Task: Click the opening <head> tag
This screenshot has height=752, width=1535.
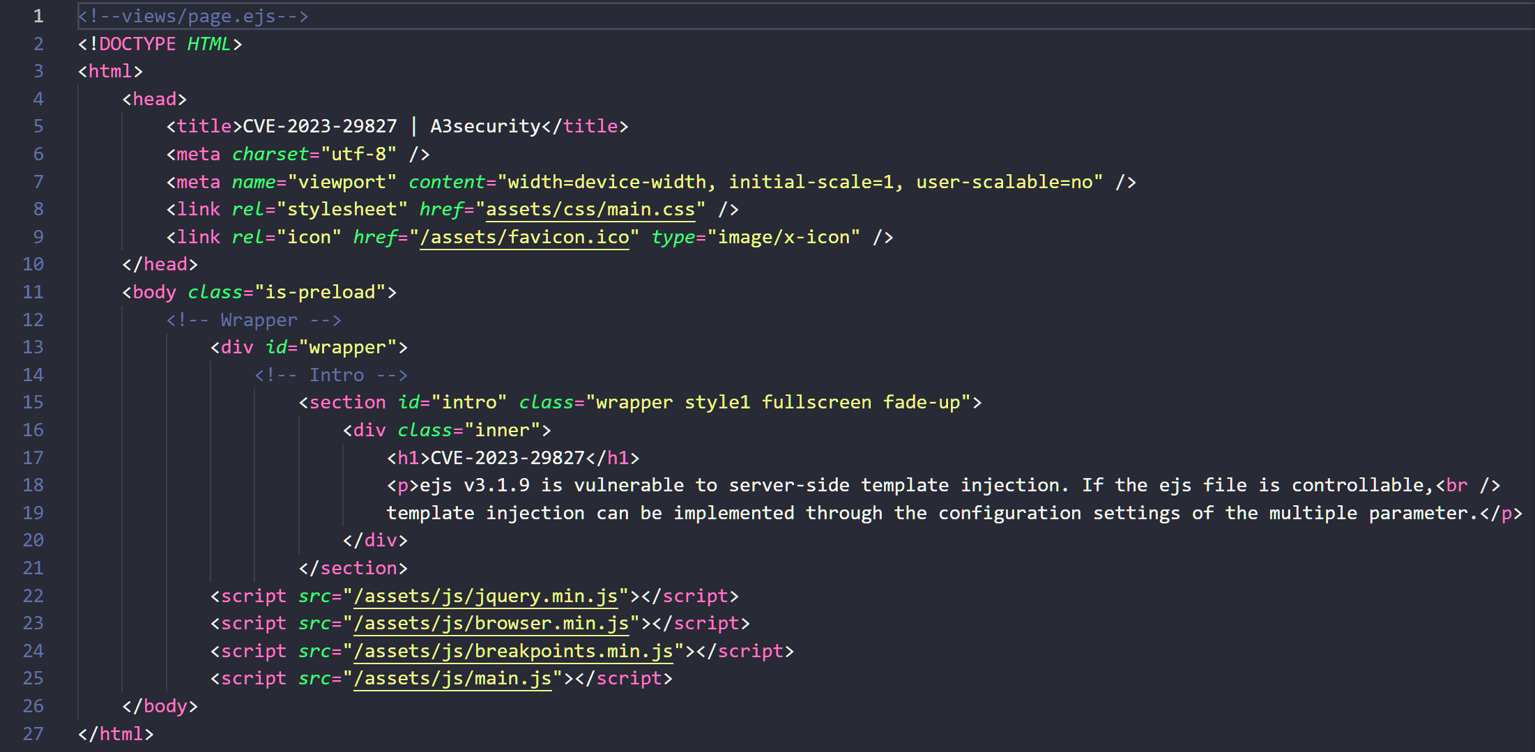Action: (155, 99)
